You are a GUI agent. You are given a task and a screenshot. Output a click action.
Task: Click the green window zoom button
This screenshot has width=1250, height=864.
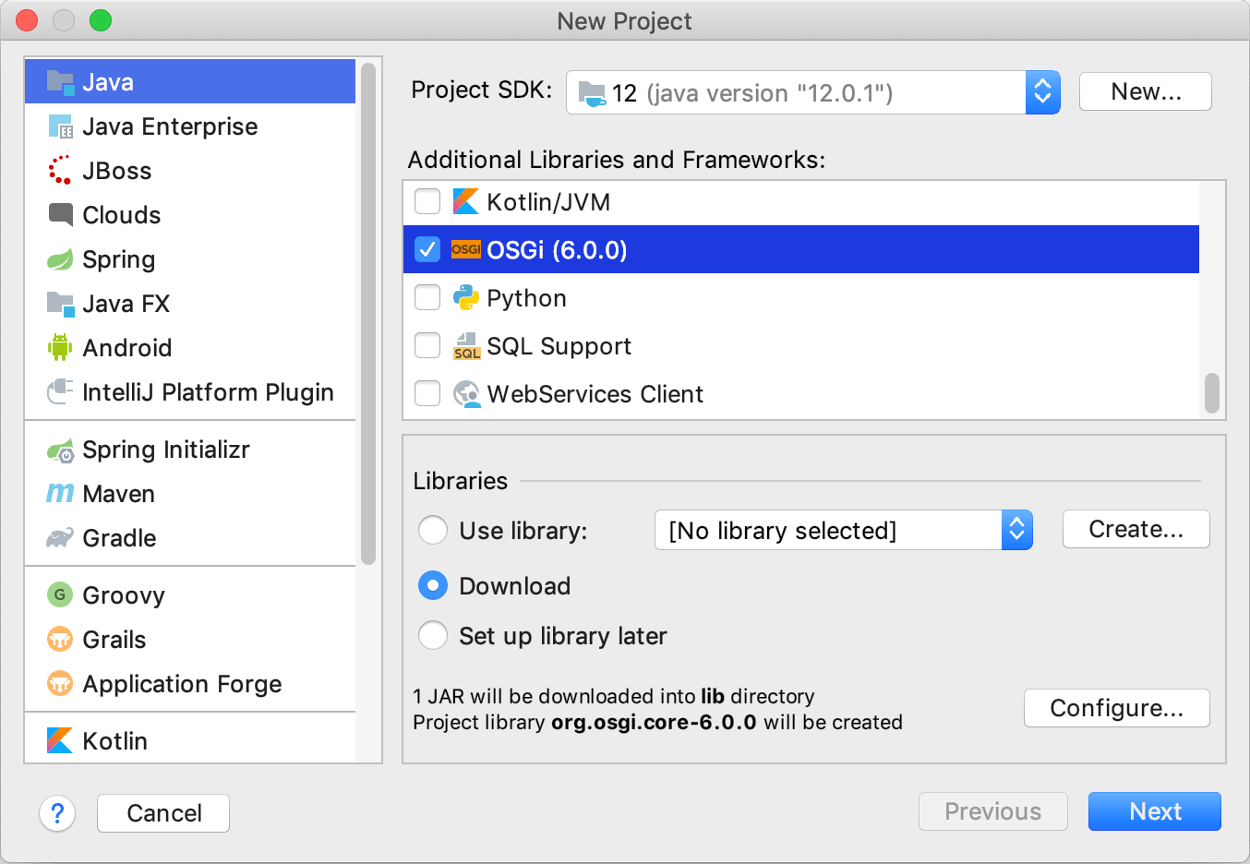coord(101,20)
